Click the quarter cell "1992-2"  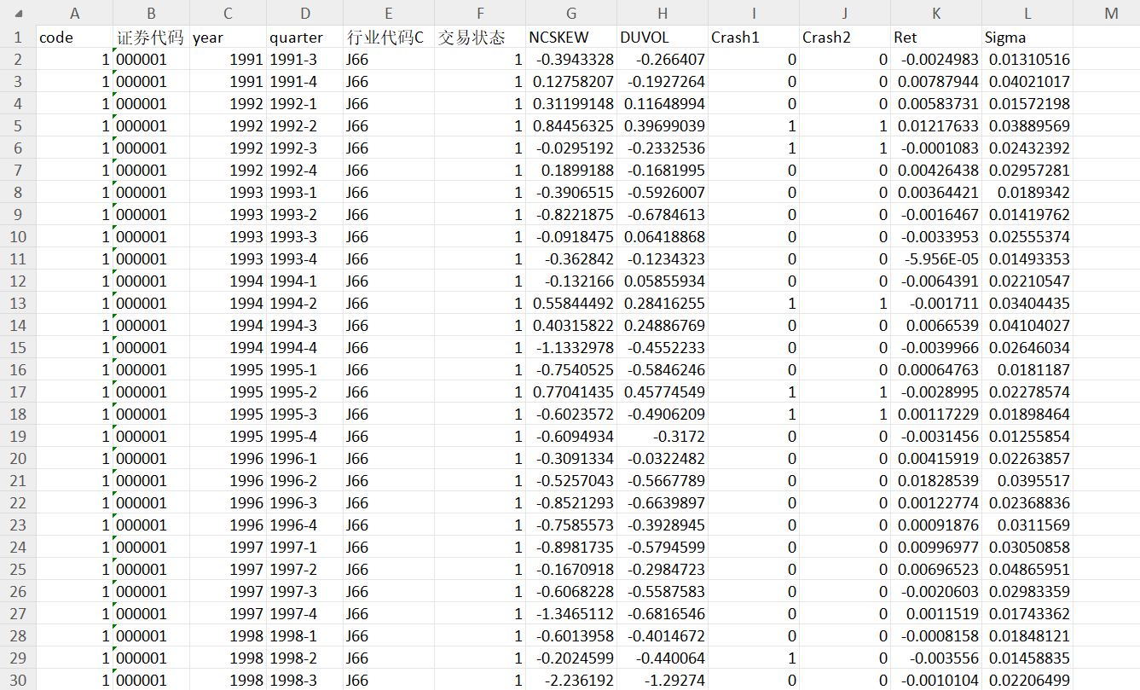304,126
